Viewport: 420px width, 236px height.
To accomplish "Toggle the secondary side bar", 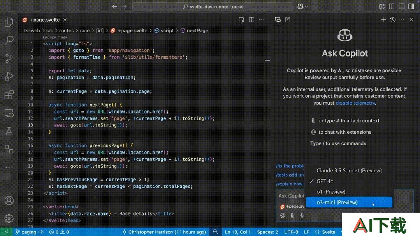I will pyautogui.click(x=411, y=7).
